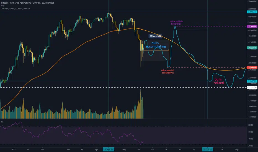
Task: Click the 18900.00 price scale value
Action: (x=252, y=95)
